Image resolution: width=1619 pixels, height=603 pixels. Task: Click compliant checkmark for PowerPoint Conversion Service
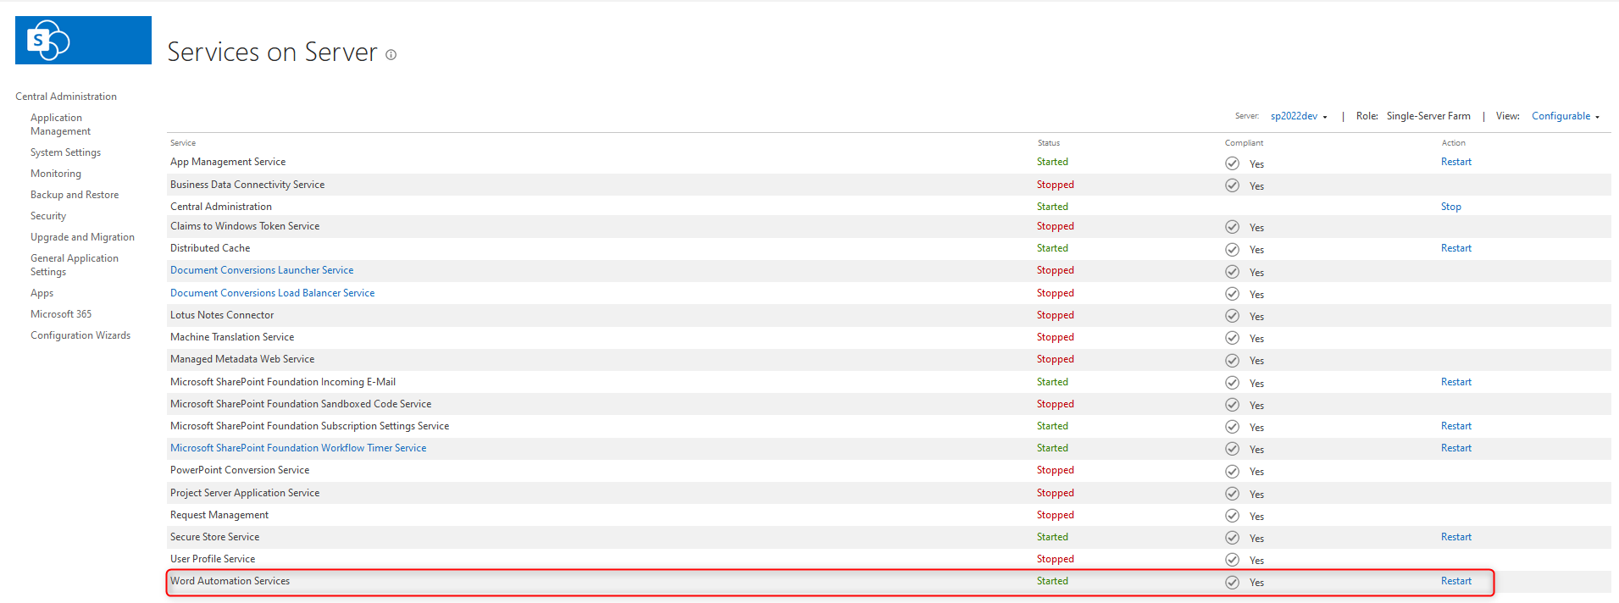[1232, 471]
